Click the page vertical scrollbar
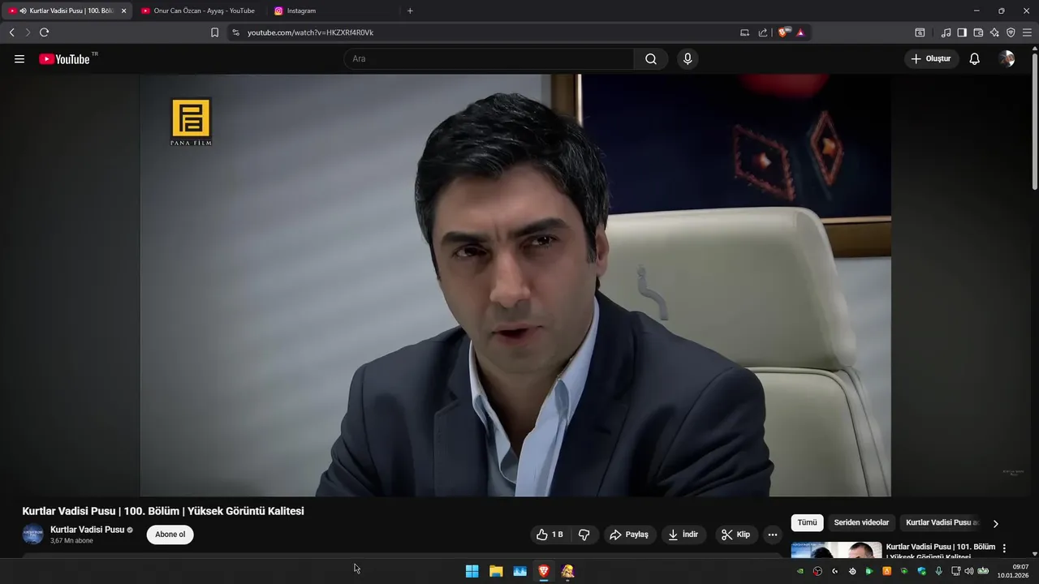The height and width of the screenshot is (584, 1039). point(1034,122)
